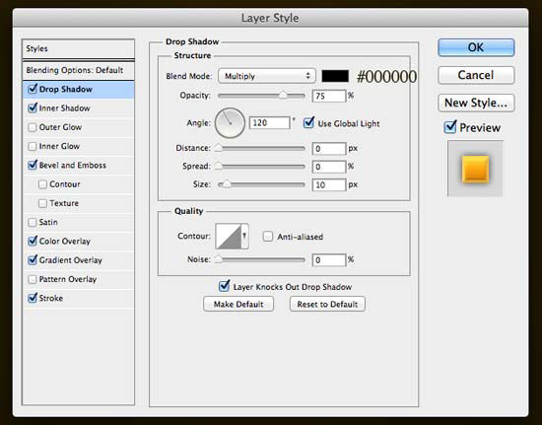The height and width of the screenshot is (425, 542).
Task: Click Make Default button
Action: (x=238, y=304)
